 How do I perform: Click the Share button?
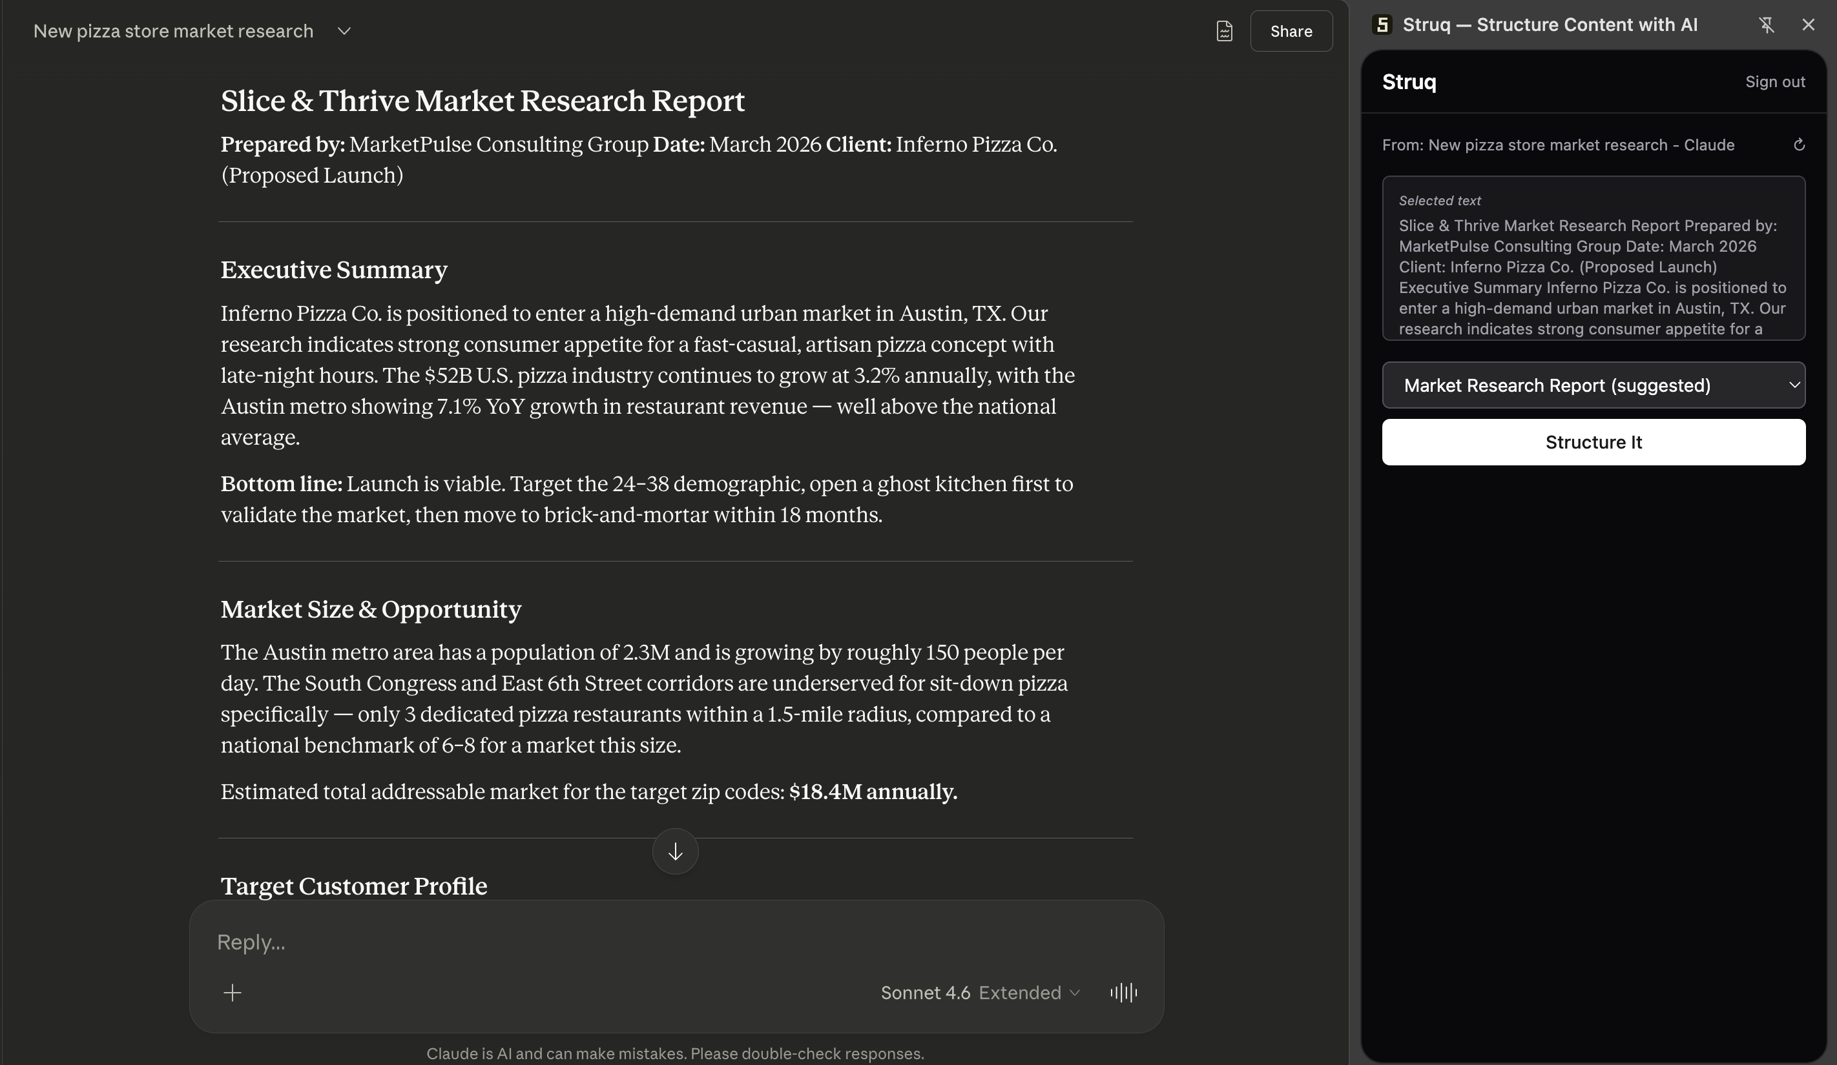pyautogui.click(x=1291, y=30)
